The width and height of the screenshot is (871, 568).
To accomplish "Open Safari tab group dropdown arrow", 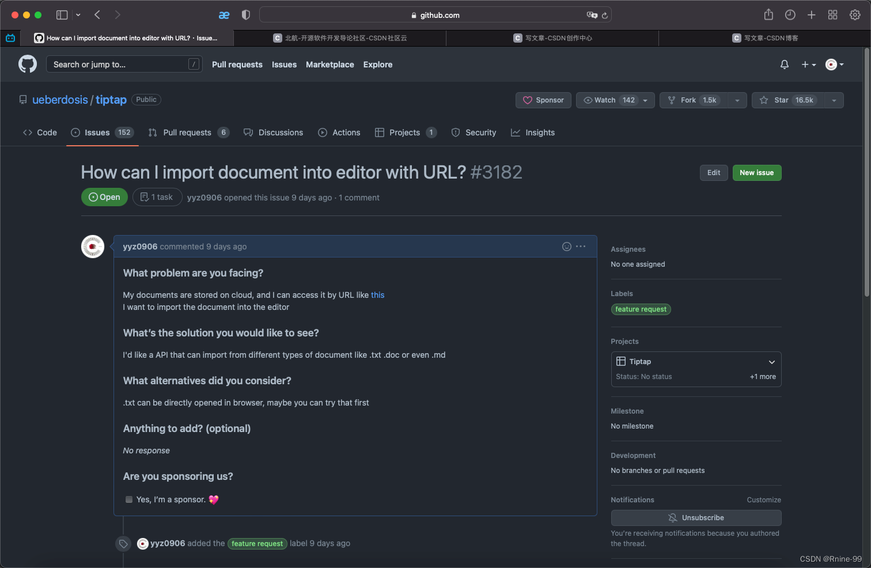I will [78, 15].
